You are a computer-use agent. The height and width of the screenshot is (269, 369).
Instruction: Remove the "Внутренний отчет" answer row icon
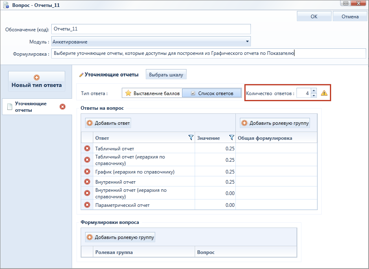pyautogui.click(x=87, y=182)
